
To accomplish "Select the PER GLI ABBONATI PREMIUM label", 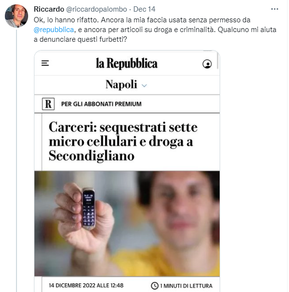I will point(101,104).
